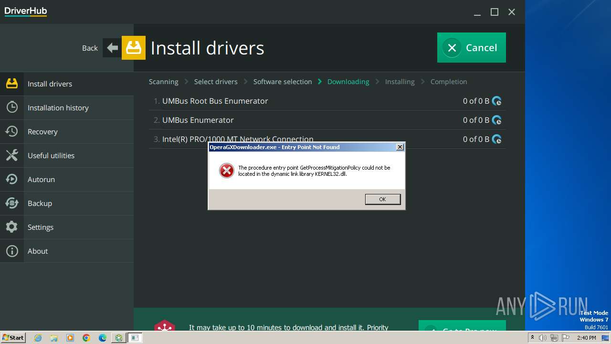Switch to error dialog taskbar button
The image size is (611, 344).
pyautogui.click(x=135, y=338)
